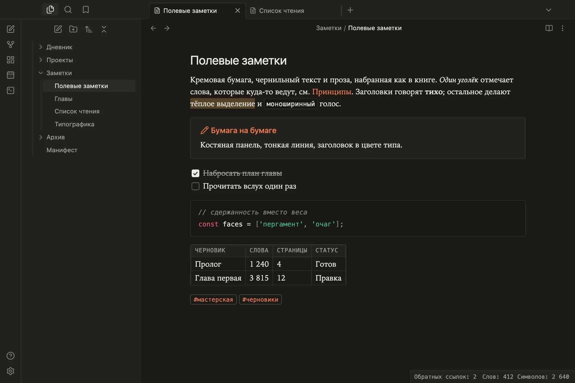The width and height of the screenshot is (575, 383).
Task: Open the bookmarks panel icon
Action: [x=86, y=10]
